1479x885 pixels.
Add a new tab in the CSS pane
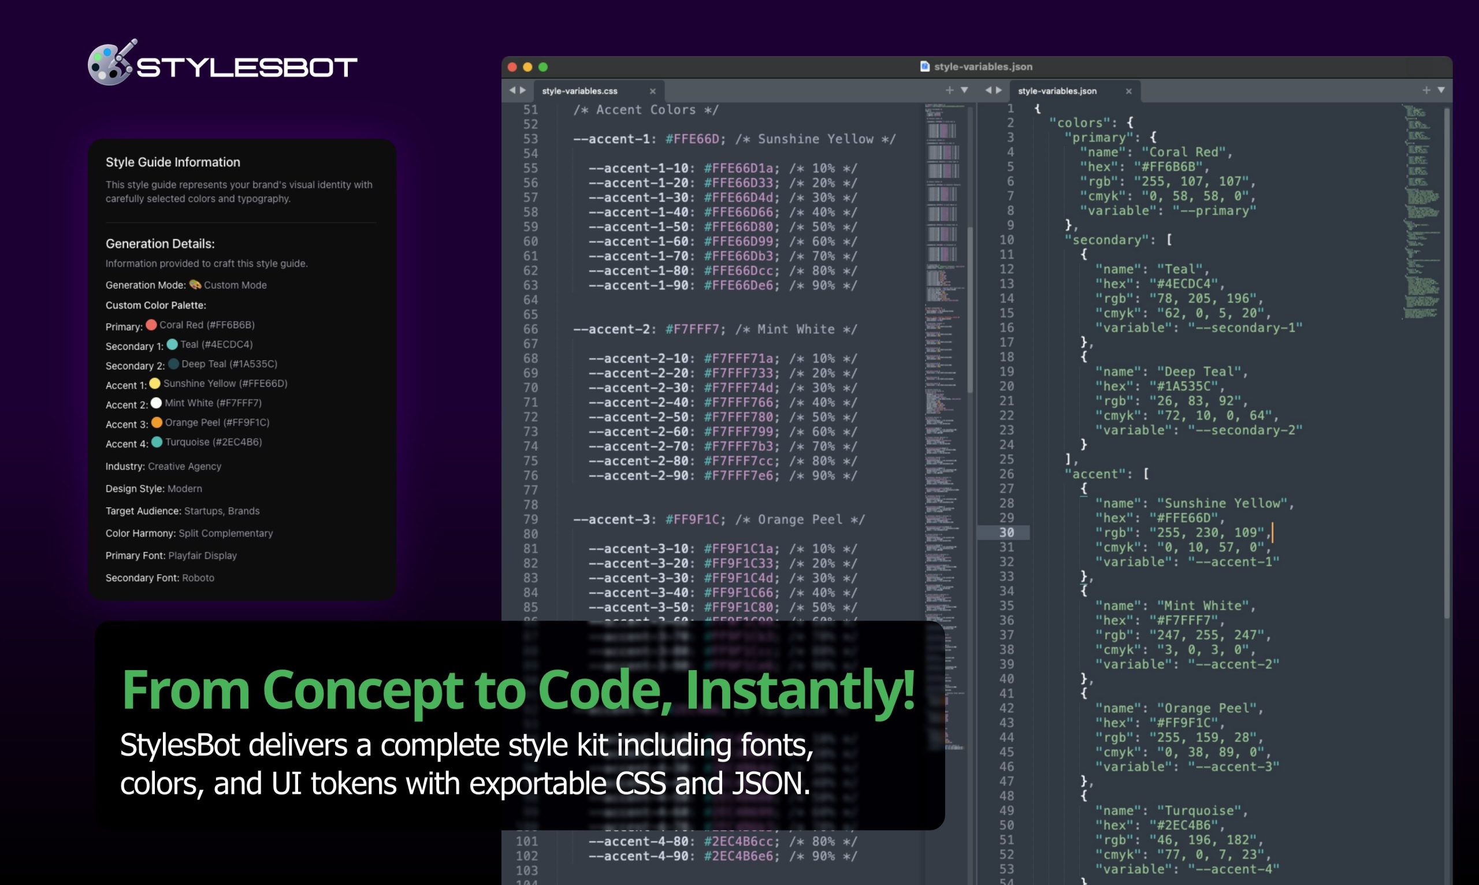click(949, 90)
